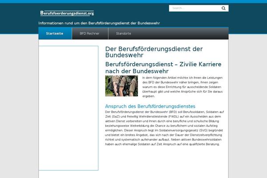Screen dimensions: 267x178
Task: Open the BFD Rechner menu item
Action: (x=90, y=33)
